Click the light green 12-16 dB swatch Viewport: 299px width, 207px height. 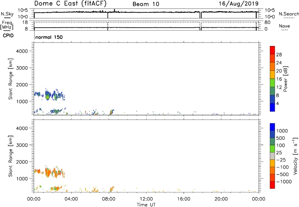pyautogui.click(x=272, y=83)
